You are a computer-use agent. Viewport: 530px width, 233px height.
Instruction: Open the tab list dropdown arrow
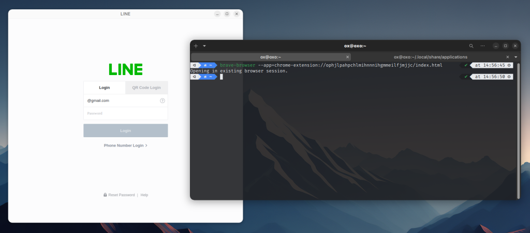tap(516, 57)
